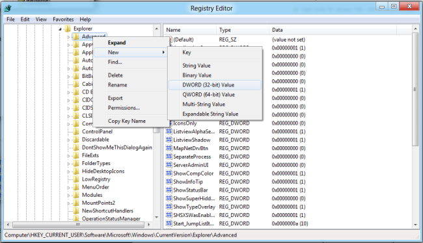The height and width of the screenshot is (243, 423).
Task: Expand the MenuOrder key arrow
Action: [x=68, y=188]
